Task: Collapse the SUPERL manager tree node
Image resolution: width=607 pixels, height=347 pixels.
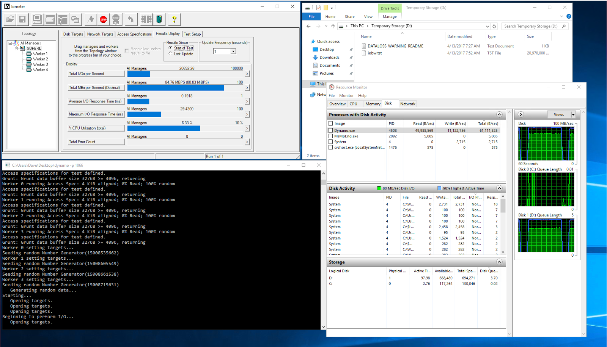Action: click(x=16, y=49)
